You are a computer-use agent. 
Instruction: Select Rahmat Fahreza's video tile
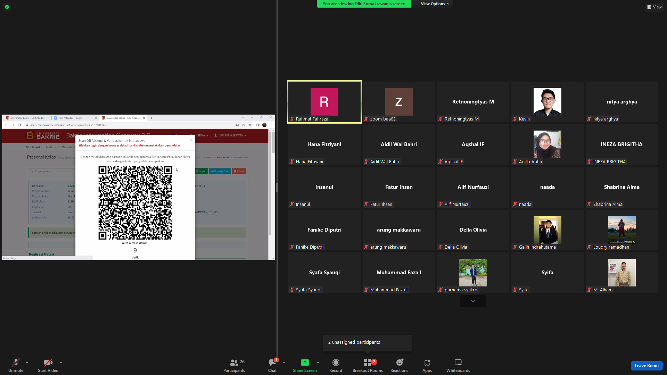tap(324, 102)
